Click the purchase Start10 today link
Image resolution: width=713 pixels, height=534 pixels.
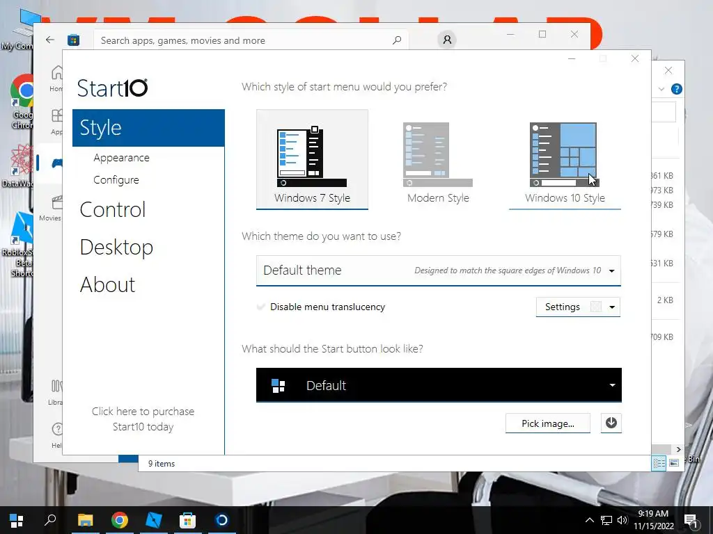143,419
